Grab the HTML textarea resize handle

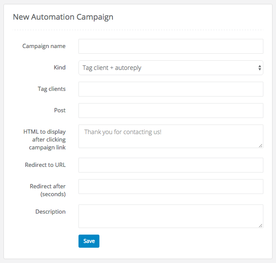pos(261,145)
